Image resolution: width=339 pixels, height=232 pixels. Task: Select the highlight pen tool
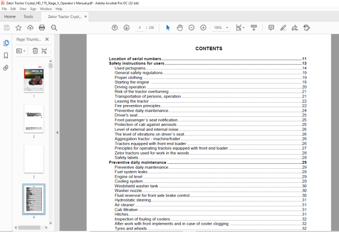click(283, 28)
